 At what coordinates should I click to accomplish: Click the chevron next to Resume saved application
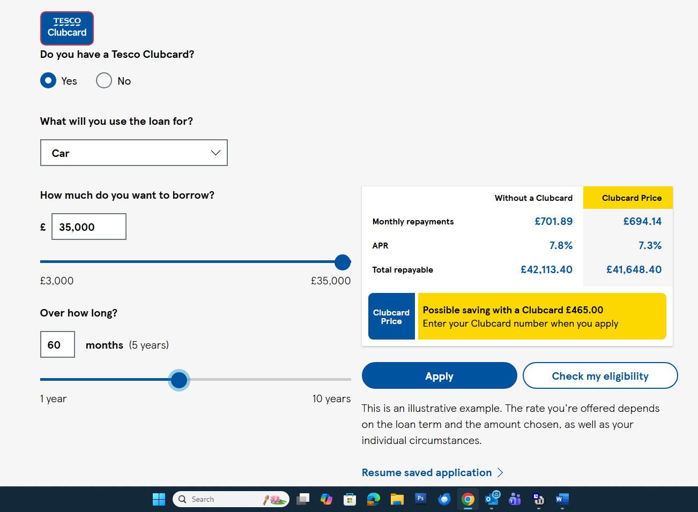point(500,472)
